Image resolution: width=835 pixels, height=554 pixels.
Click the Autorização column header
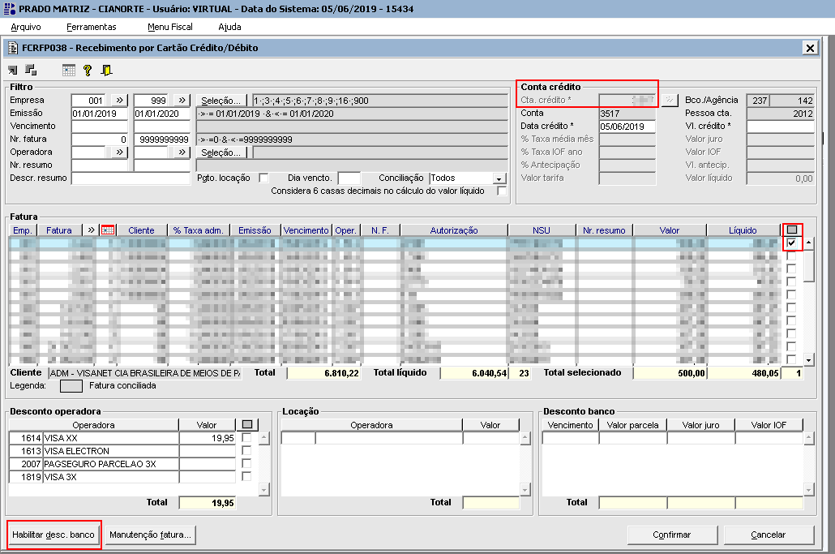[x=454, y=230]
